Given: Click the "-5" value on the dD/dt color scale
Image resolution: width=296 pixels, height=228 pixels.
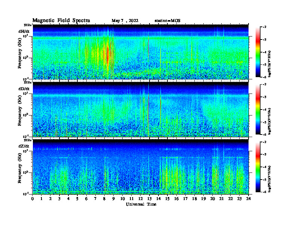Looking at the screenshot, I should pyautogui.click(x=265, y=122).
